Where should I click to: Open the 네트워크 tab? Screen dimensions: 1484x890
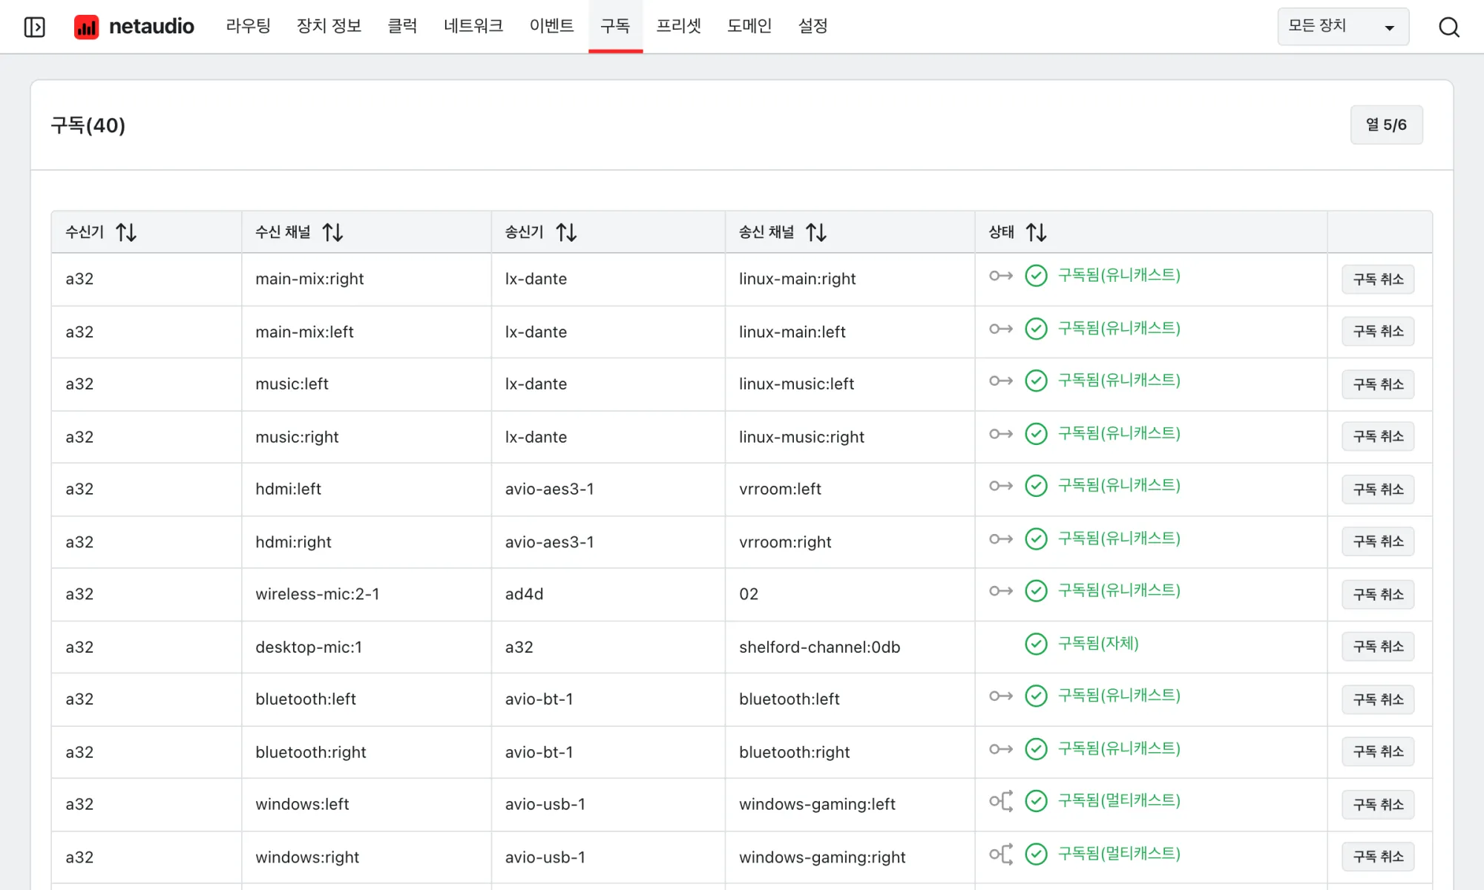[473, 27]
